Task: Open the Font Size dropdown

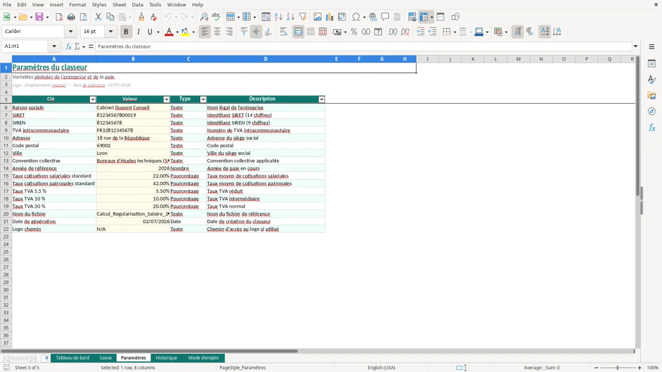Action: [x=110, y=32]
